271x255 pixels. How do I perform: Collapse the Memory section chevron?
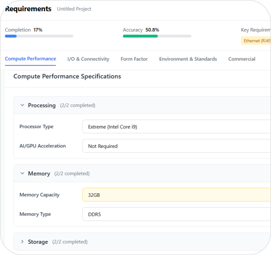(22, 174)
